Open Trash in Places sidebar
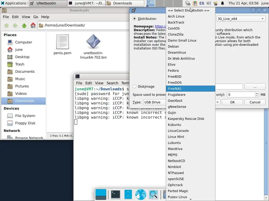 23,64
